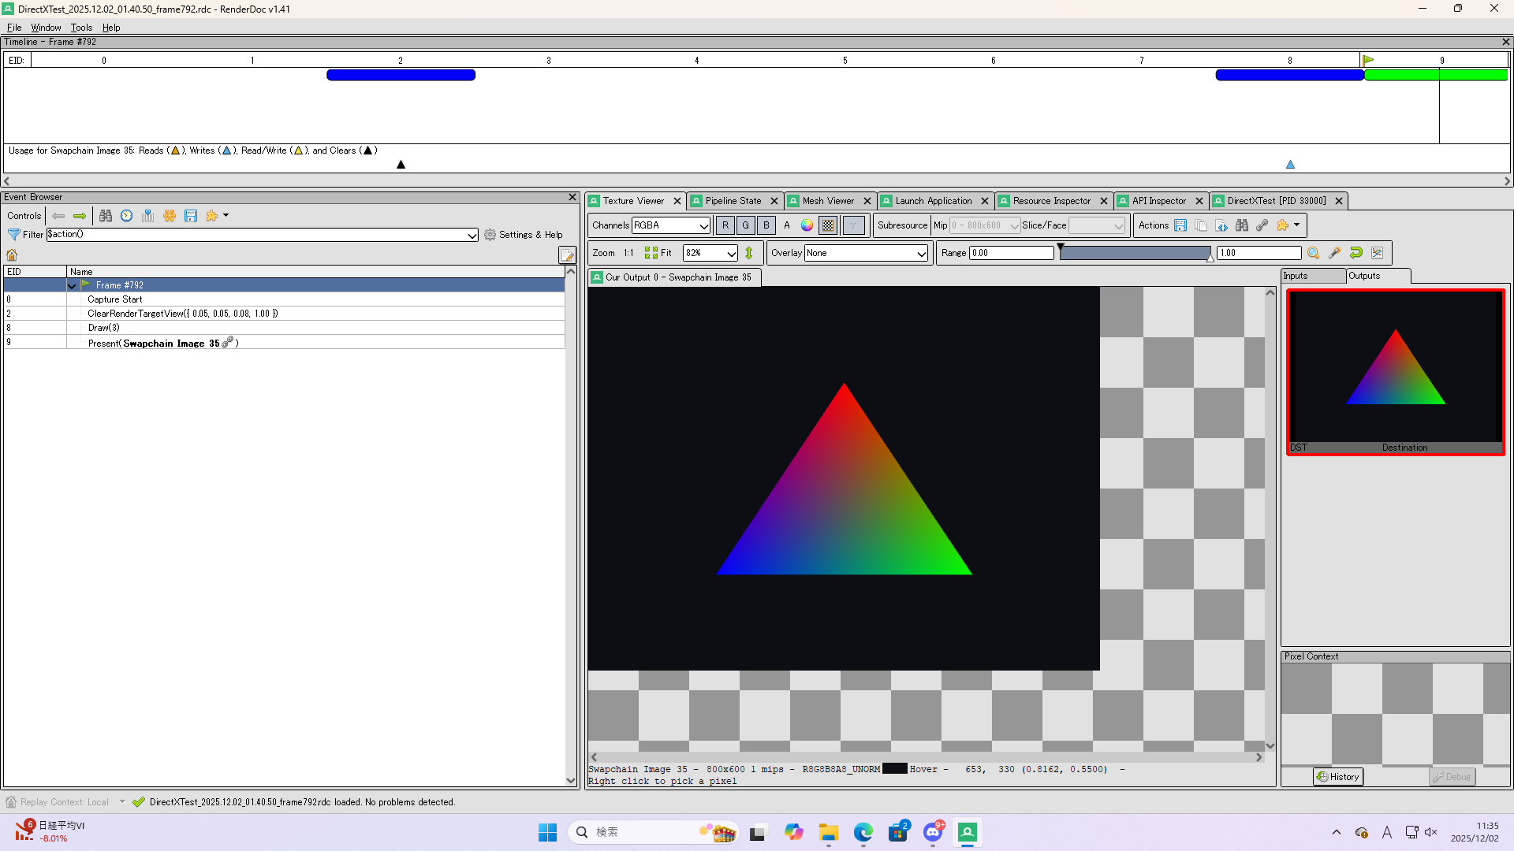Open pixel History in the Pixel Context panel
The height and width of the screenshot is (851, 1514).
[1337, 776]
